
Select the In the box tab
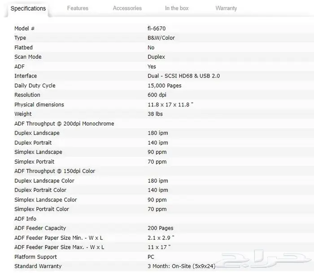point(177,8)
